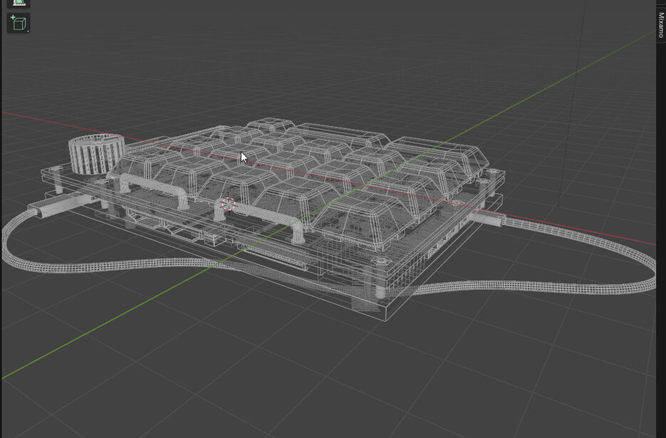Image resolution: width=666 pixels, height=438 pixels.
Task: Select the rotary knob object in viewport
Action: pyautogui.click(x=97, y=155)
